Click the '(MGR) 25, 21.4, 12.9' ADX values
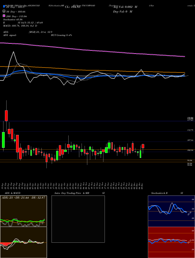195x258 pixels. point(41,32)
